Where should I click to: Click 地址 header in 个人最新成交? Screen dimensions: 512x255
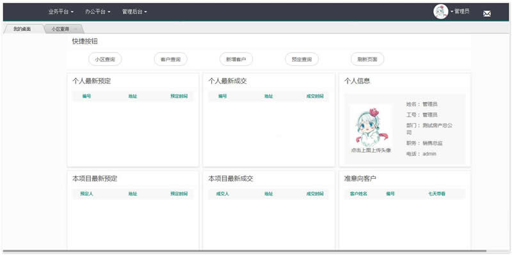(269, 97)
